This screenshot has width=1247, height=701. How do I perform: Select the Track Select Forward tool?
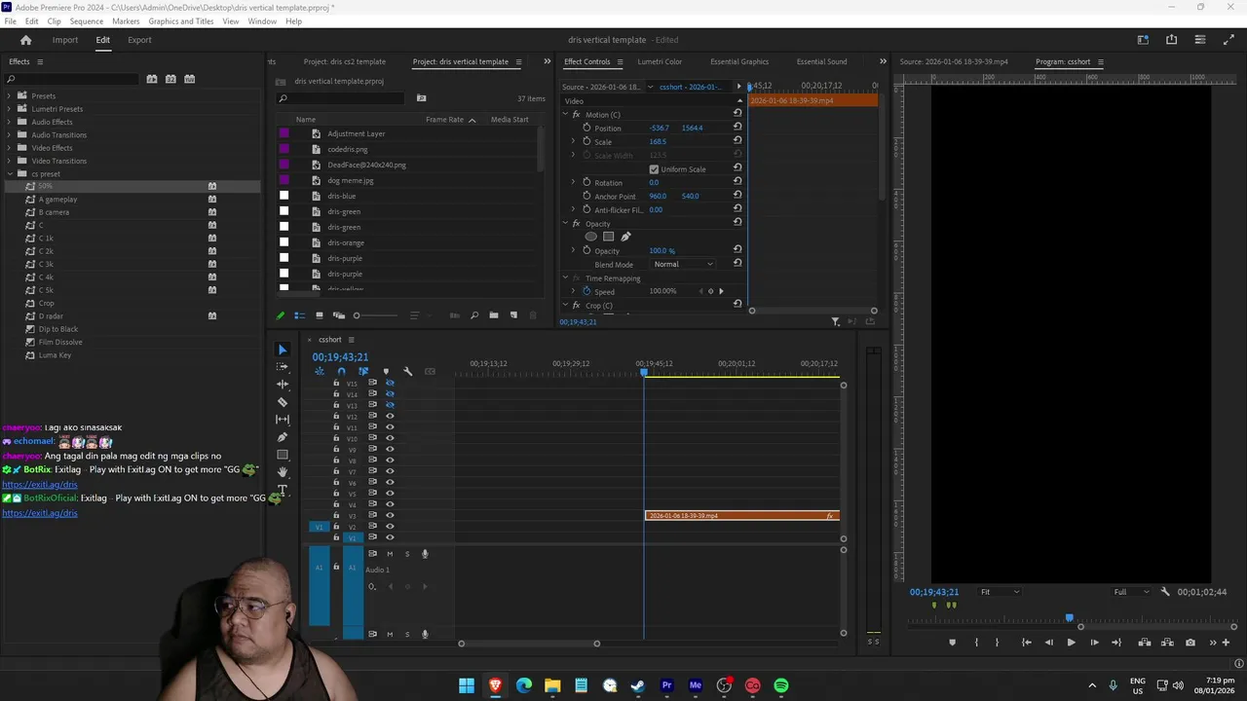[283, 367]
